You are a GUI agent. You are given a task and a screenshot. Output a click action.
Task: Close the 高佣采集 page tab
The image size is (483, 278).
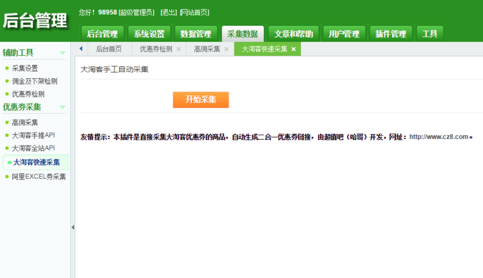(x=227, y=50)
